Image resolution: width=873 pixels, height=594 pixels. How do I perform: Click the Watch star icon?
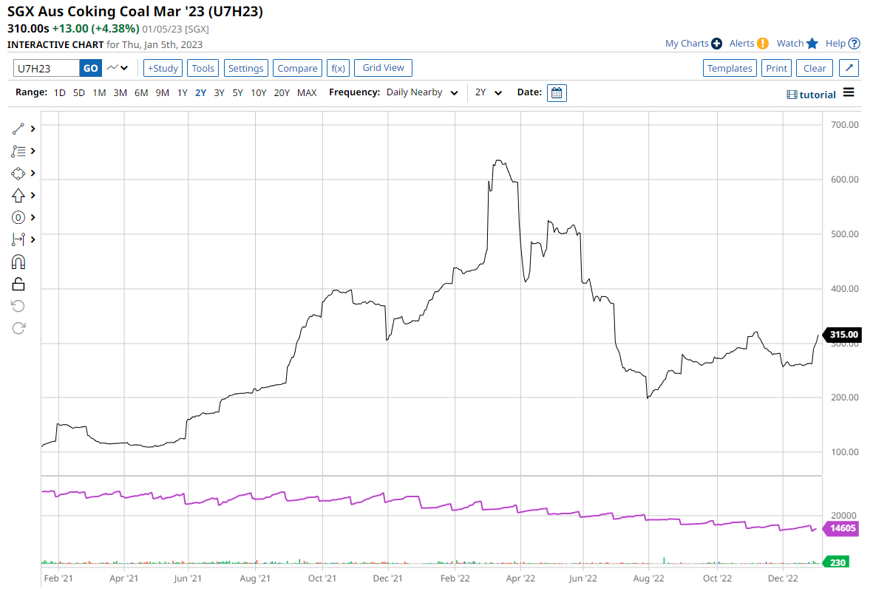(812, 44)
